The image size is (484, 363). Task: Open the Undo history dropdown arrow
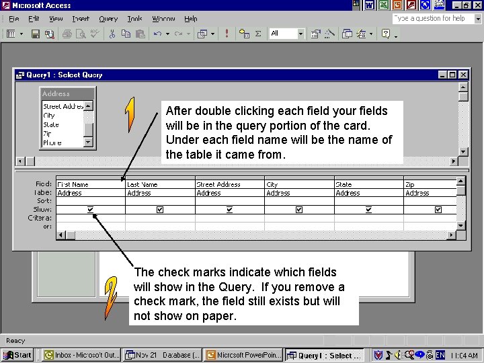167,34
